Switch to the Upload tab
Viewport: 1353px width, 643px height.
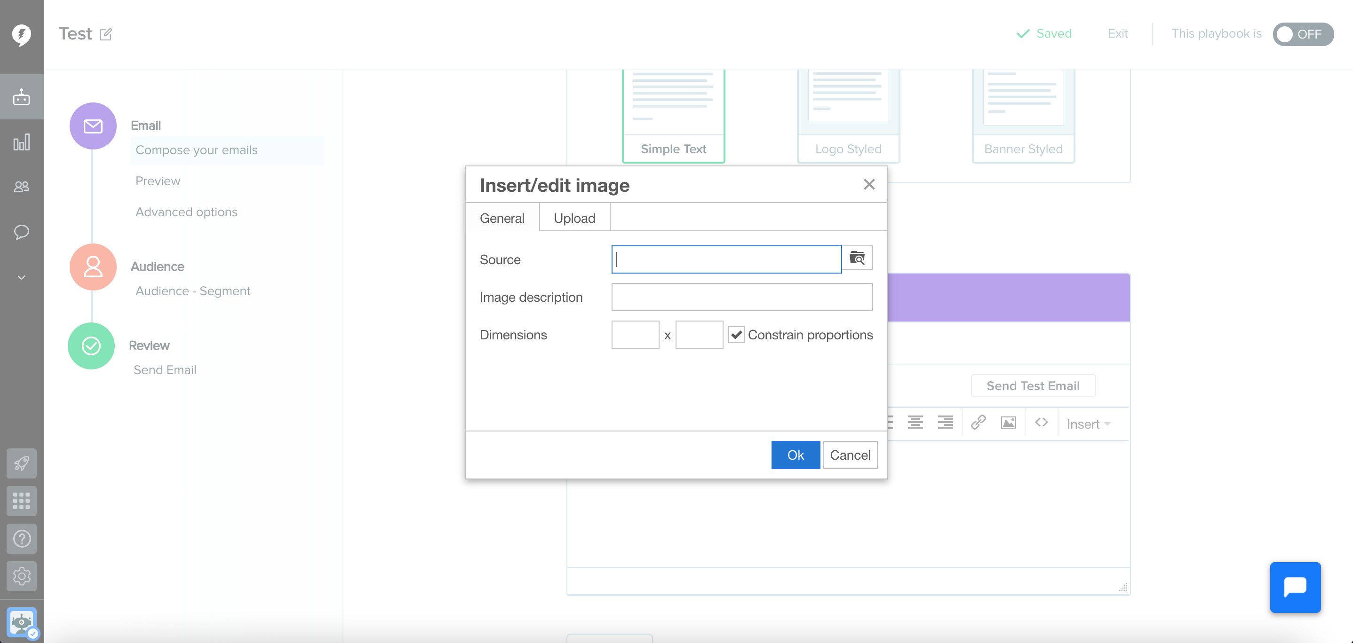click(x=574, y=218)
